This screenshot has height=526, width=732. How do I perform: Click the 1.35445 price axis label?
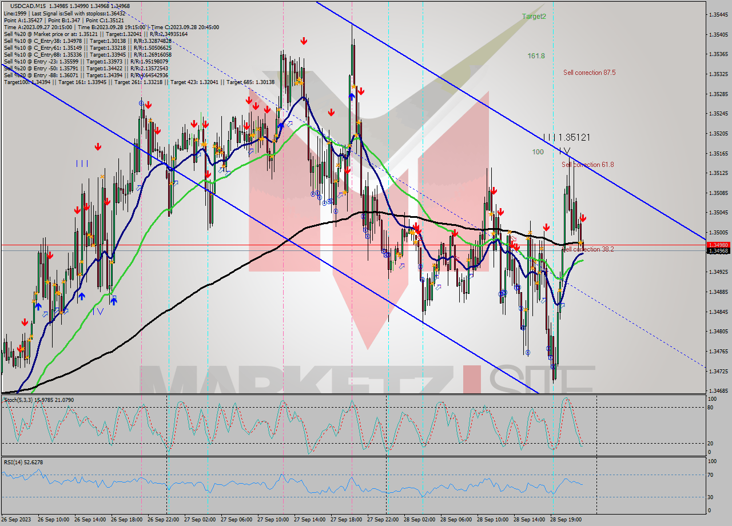pyautogui.click(x=718, y=14)
